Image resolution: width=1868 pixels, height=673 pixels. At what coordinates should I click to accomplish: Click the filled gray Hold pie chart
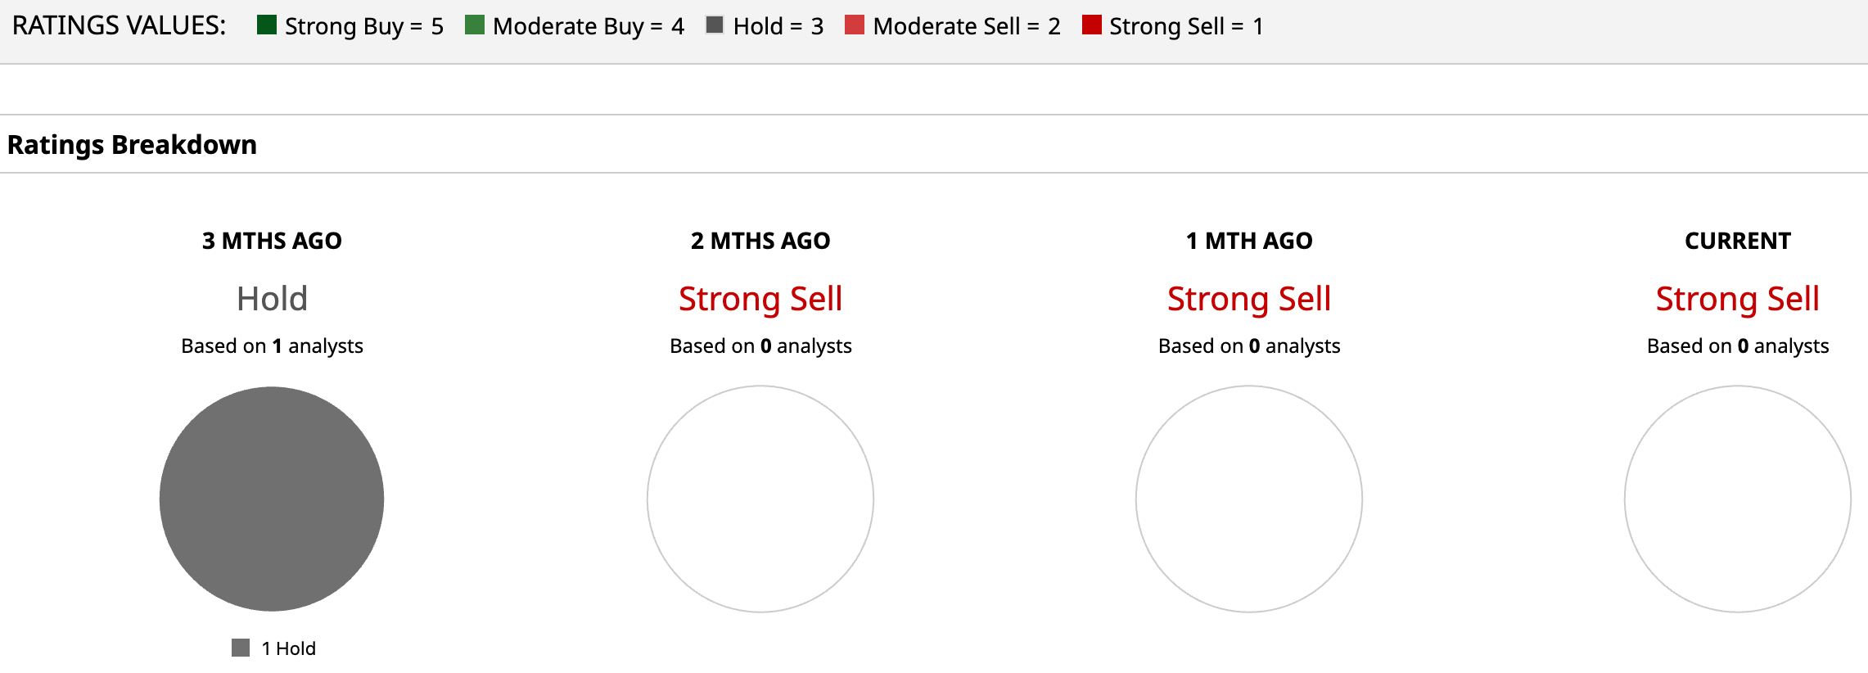[x=272, y=499]
